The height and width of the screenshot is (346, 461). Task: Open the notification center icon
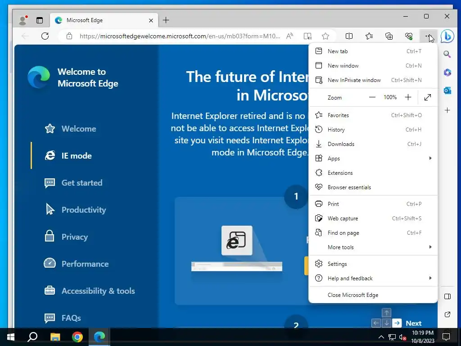click(x=446, y=337)
